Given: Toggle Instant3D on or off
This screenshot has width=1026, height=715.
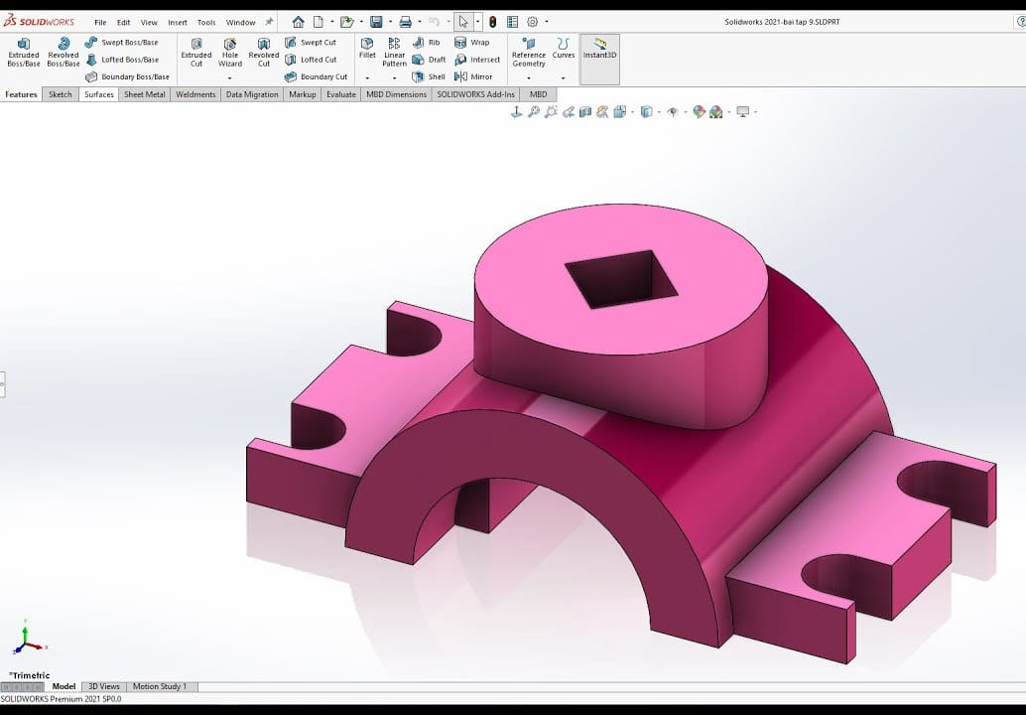Looking at the screenshot, I should [x=598, y=50].
